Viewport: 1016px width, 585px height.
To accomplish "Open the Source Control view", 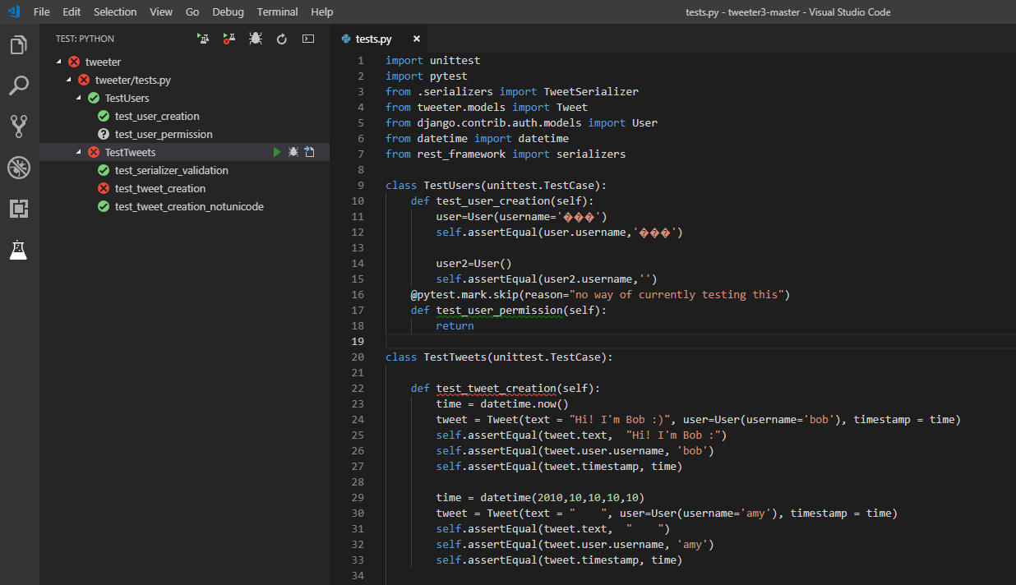I will click(19, 127).
